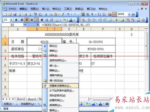Choose 选择性粘贴(S)... in context menu
150x112 pixels.
tap(60, 60)
